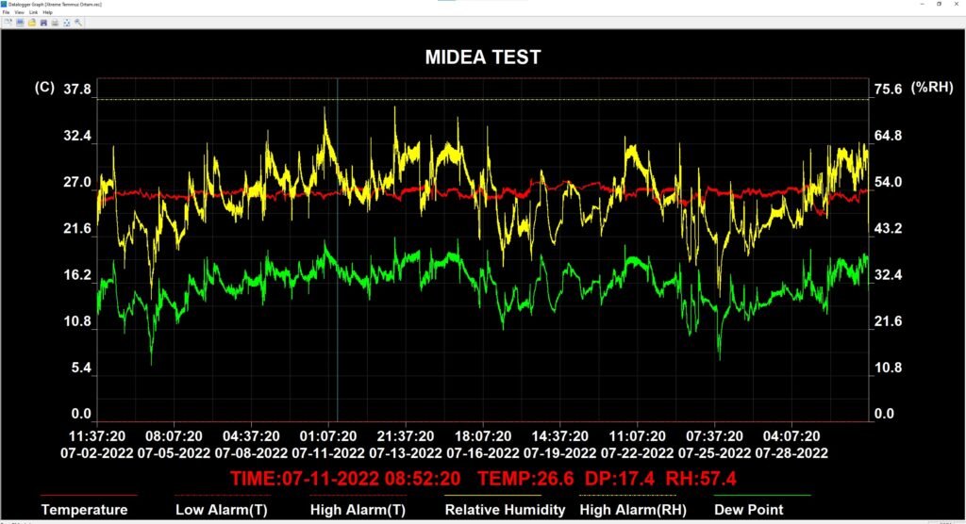Toggle the Relative Humidity legend label
The width and height of the screenshot is (966, 524).
click(505, 510)
